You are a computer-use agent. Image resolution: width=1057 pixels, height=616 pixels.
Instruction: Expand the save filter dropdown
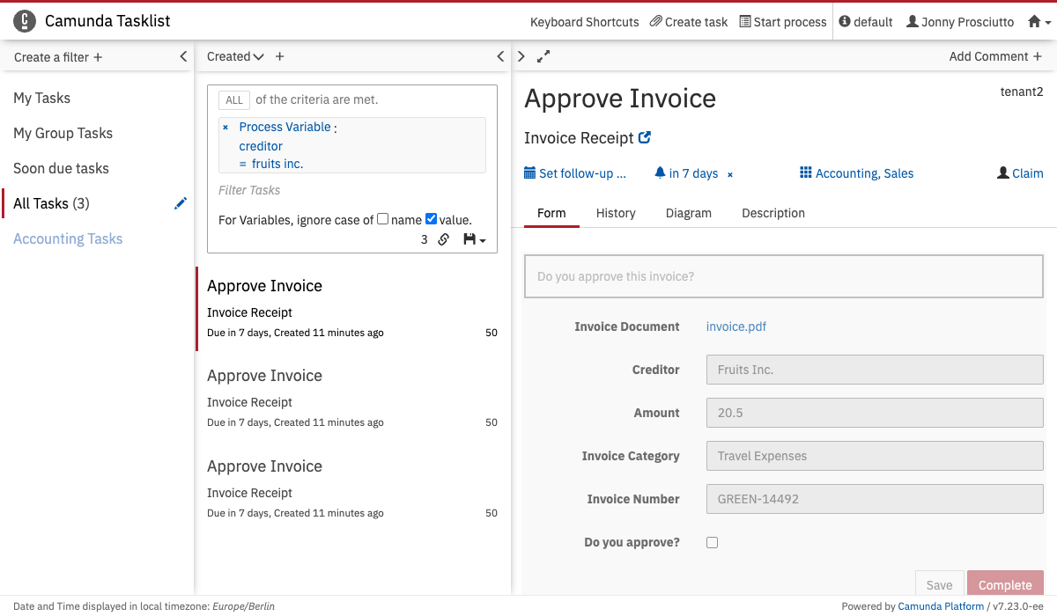pos(474,239)
